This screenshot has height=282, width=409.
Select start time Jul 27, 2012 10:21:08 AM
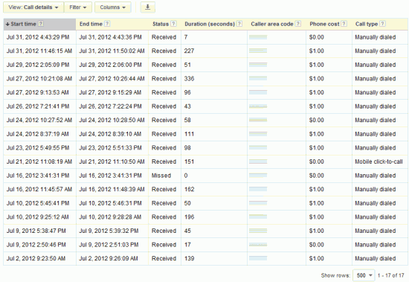tap(39, 79)
